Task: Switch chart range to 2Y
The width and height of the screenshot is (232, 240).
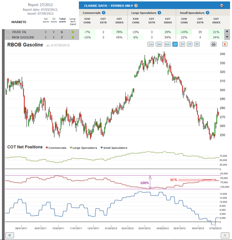Action: click(182, 44)
